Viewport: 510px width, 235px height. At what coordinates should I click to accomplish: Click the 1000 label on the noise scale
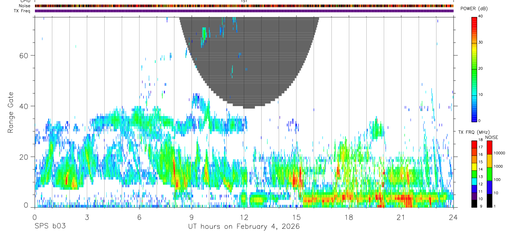click(x=498, y=166)
